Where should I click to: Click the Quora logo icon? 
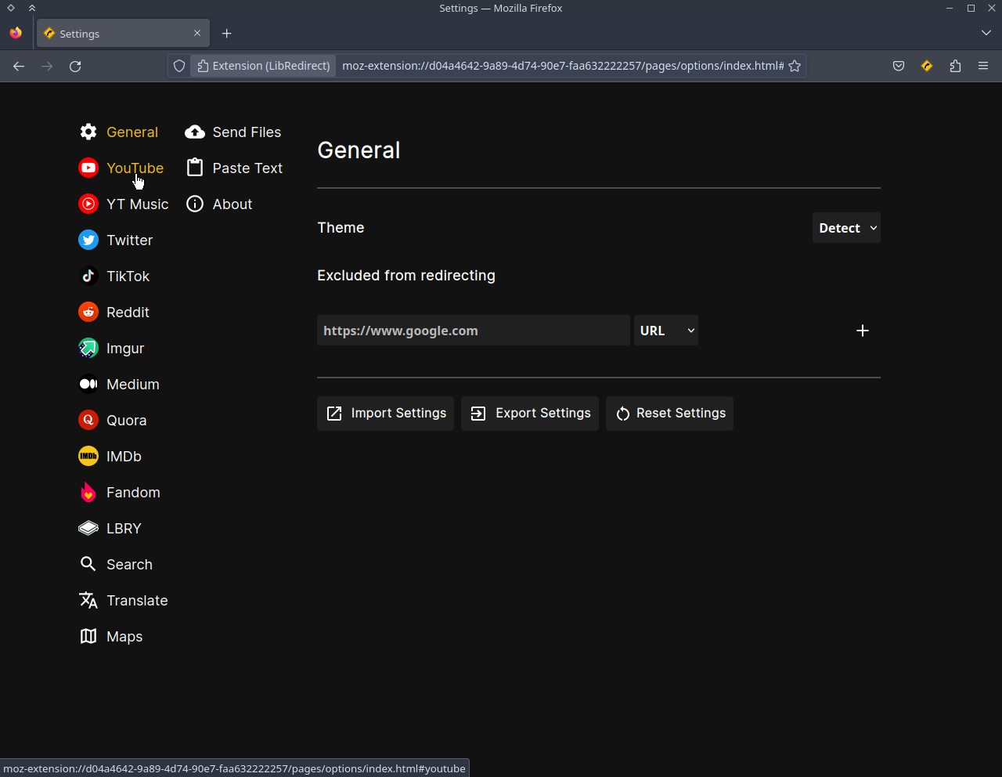pyautogui.click(x=88, y=420)
